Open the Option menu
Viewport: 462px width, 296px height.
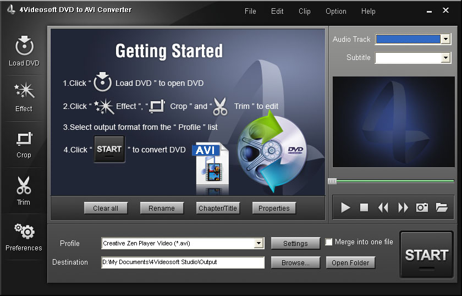[x=335, y=11]
